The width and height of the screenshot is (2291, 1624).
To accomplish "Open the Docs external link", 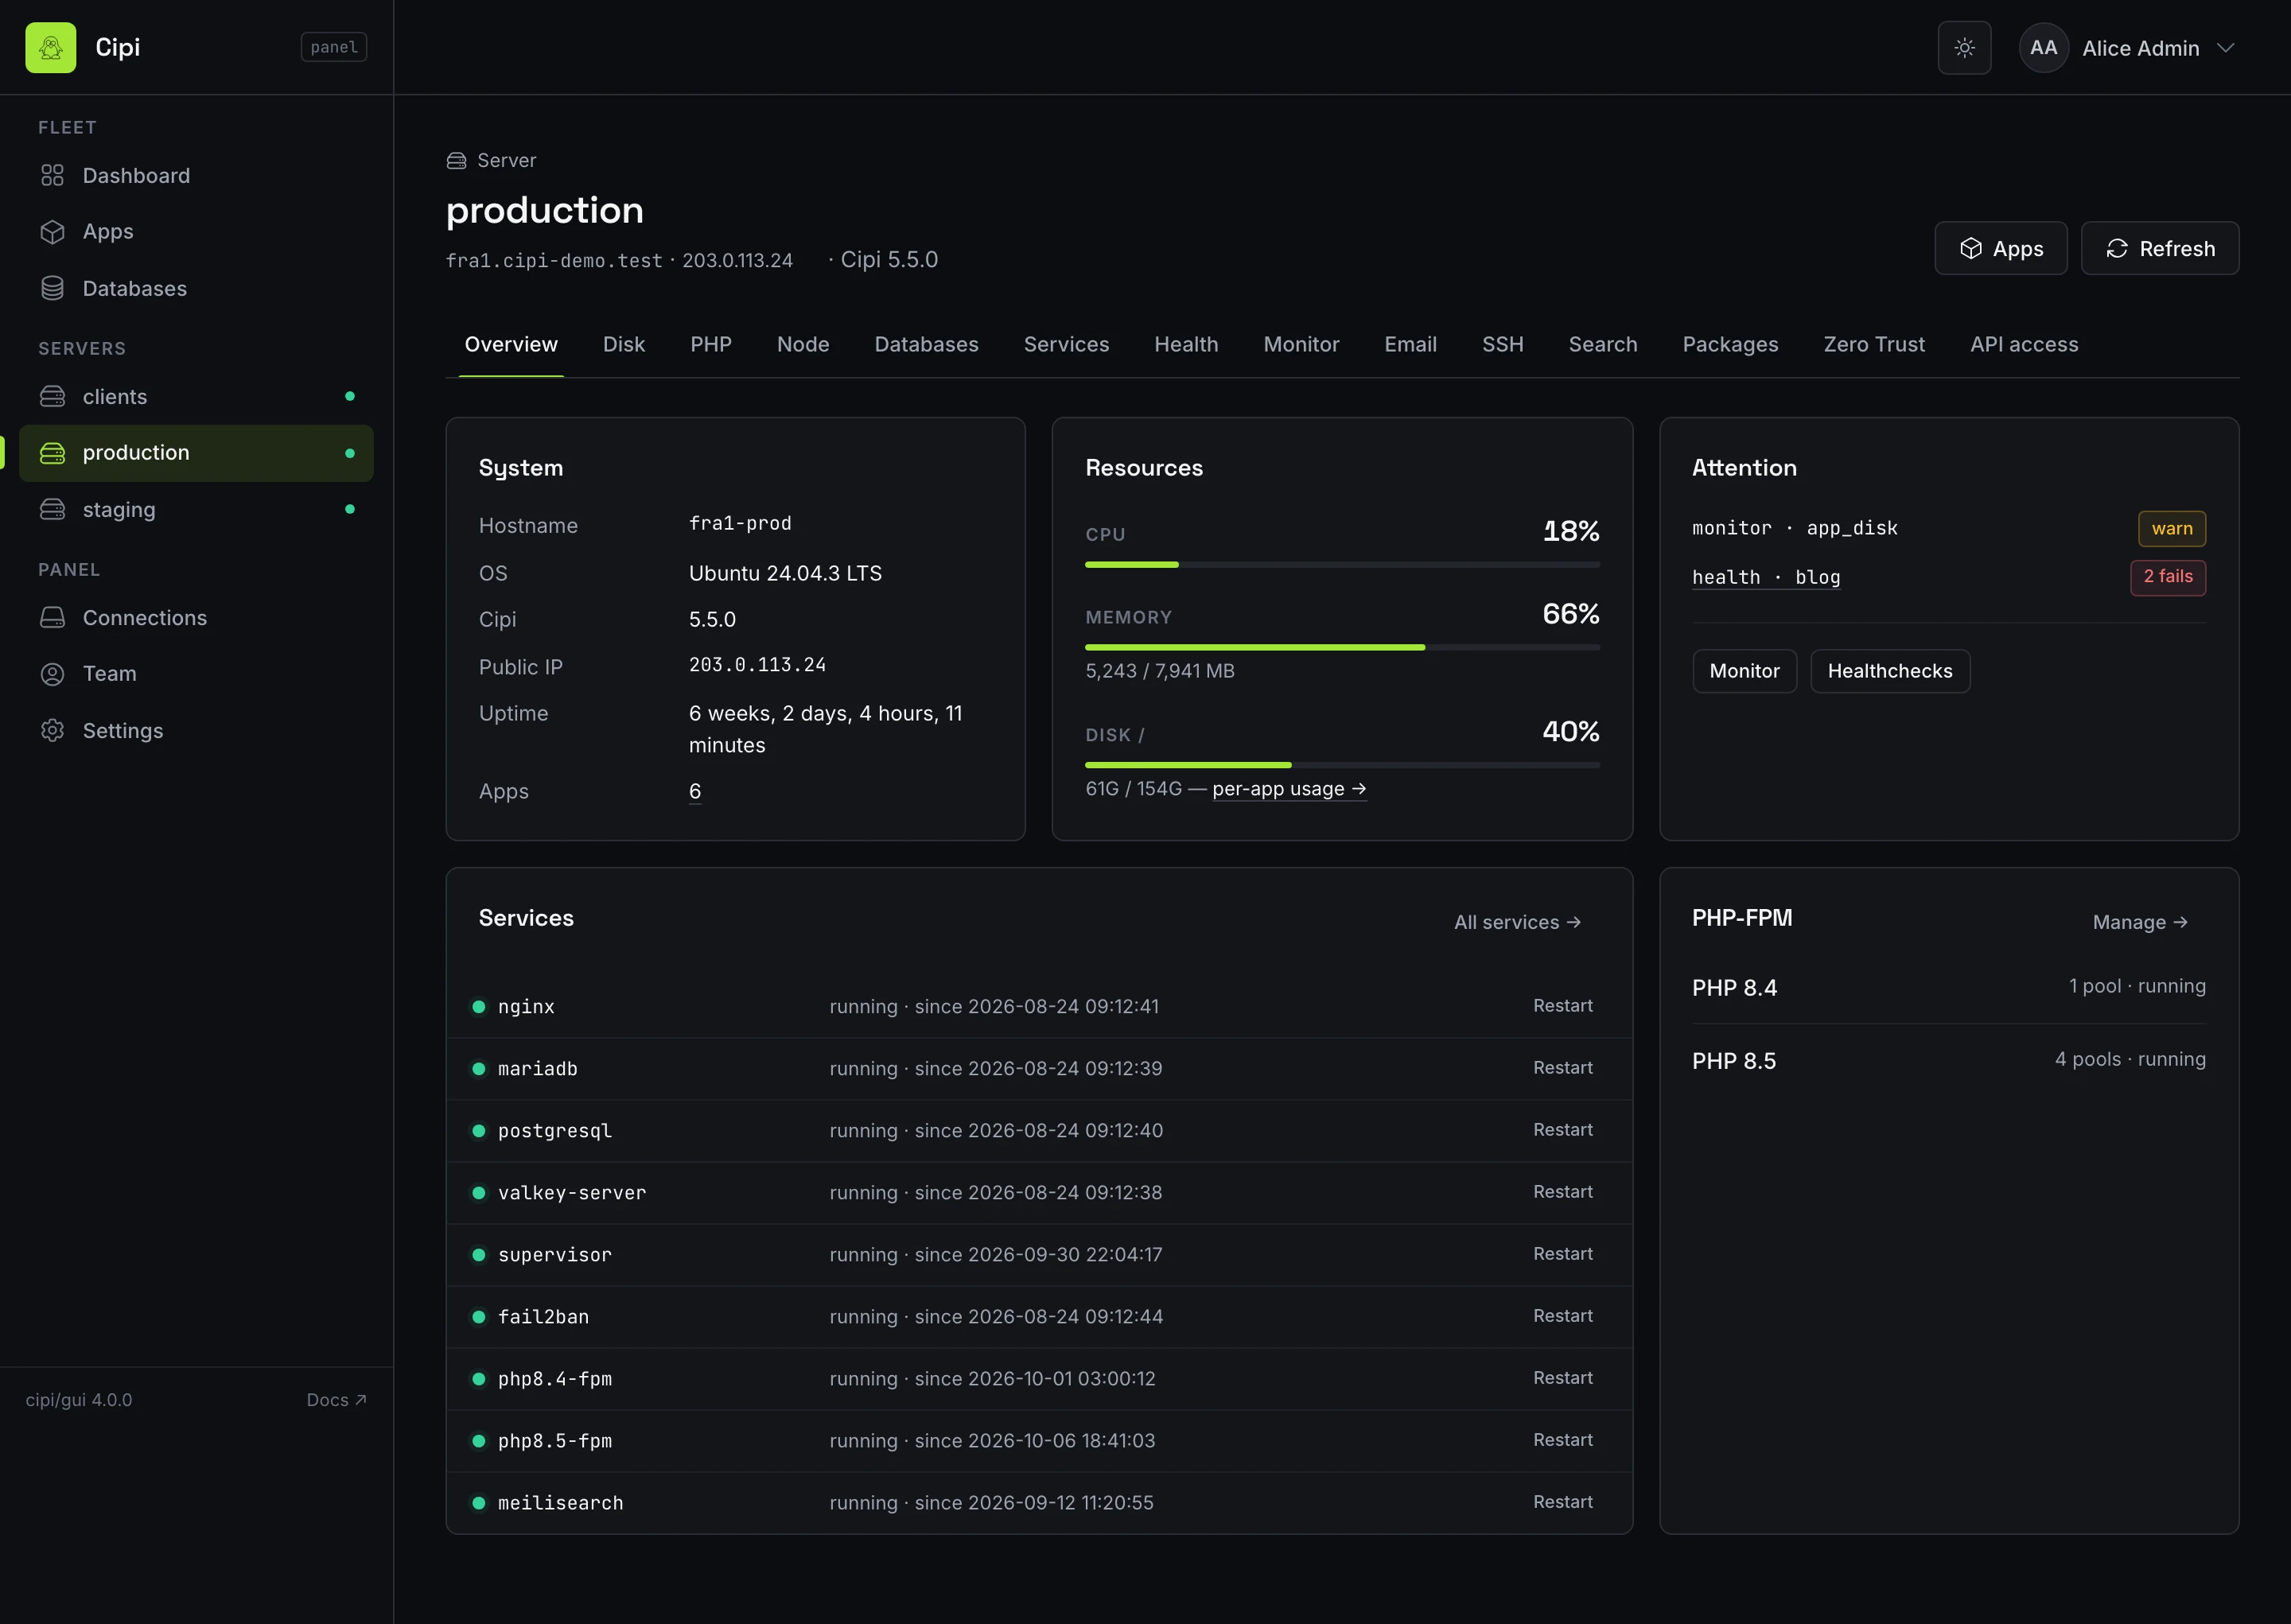I will pyautogui.click(x=337, y=1400).
